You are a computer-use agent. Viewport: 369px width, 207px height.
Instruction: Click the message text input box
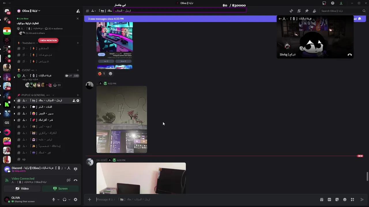point(206,200)
